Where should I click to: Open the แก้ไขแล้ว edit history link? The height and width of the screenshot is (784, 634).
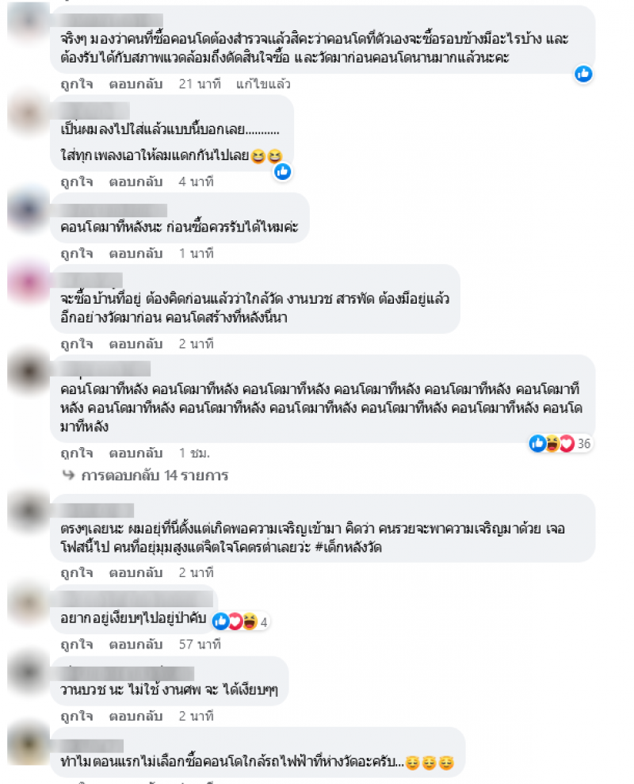coord(263,83)
